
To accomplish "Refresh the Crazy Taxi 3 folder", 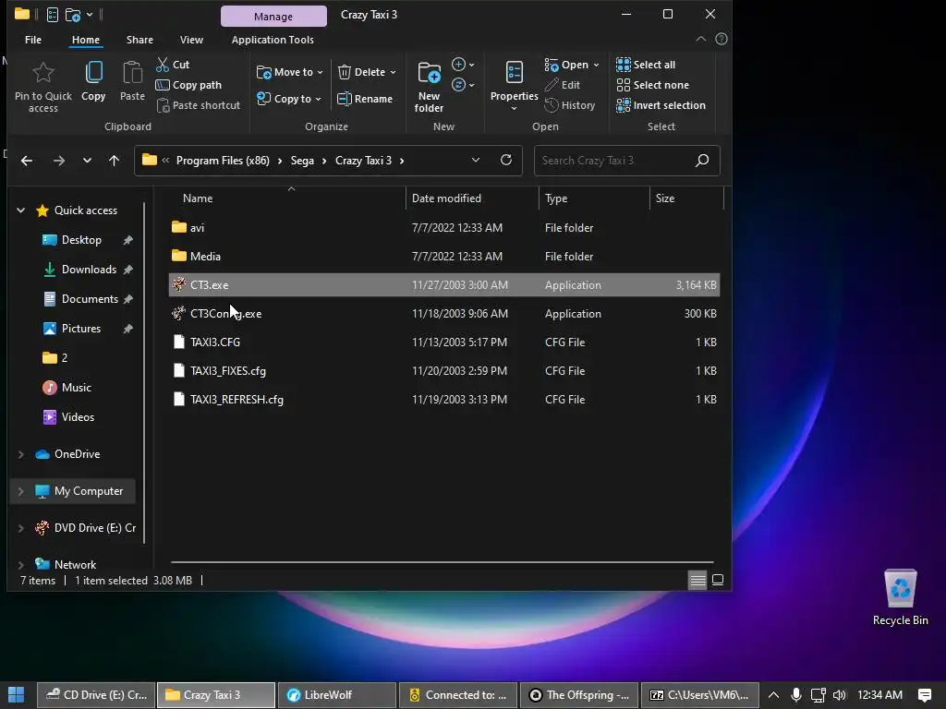I will [506, 160].
